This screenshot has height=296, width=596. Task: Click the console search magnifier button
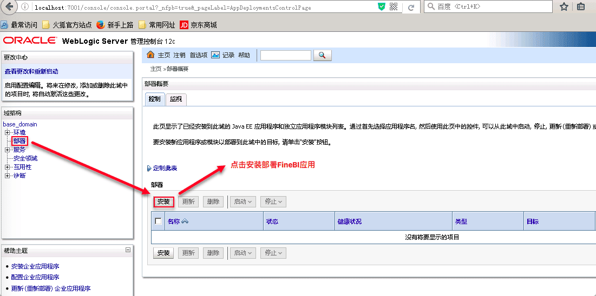click(x=322, y=56)
